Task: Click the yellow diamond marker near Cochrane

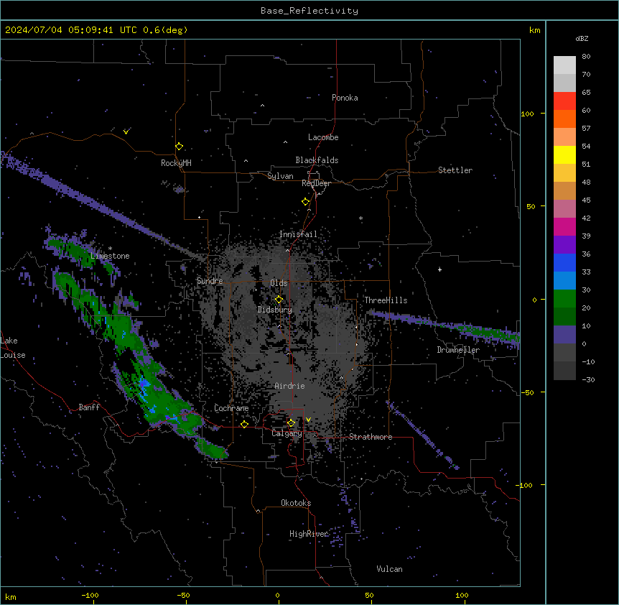Action: coord(244,424)
